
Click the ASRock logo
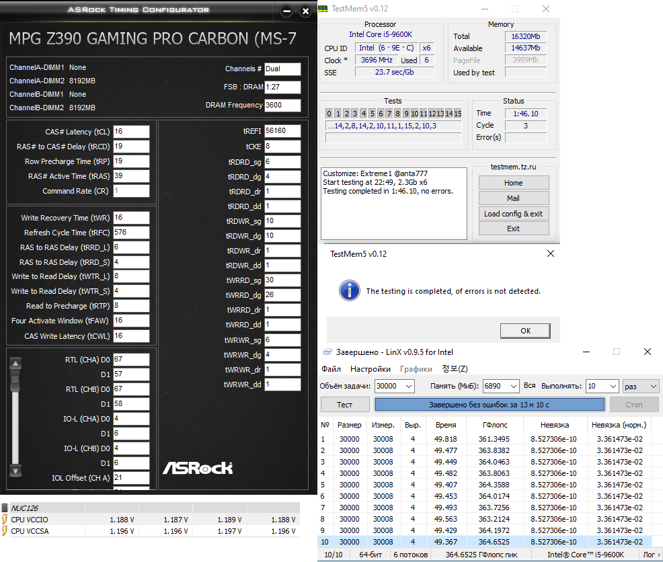(x=198, y=468)
